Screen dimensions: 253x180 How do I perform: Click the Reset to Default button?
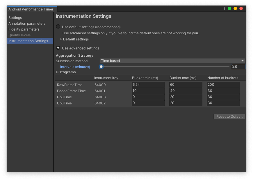point(229,117)
